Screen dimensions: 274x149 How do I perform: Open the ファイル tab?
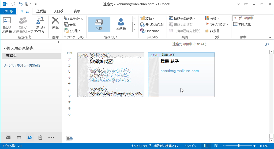(8, 11)
